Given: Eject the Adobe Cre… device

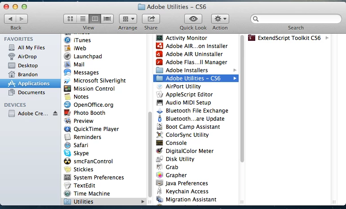Looking at the screenshot, I should click(55, 113).
